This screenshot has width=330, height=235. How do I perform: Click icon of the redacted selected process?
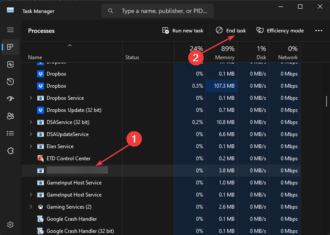click(x=41, y=171)
